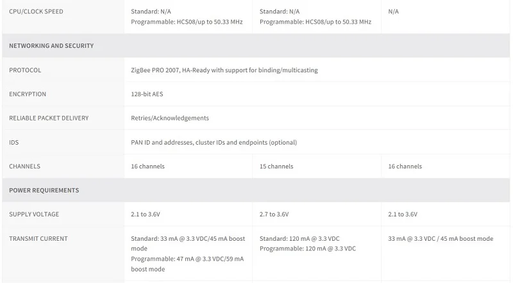
Task: Click the N/A value in the CPU row
Action: 393,12
